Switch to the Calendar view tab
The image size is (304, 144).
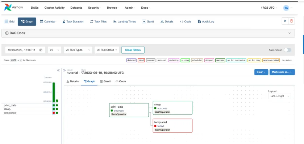click(x=48, y=21)
